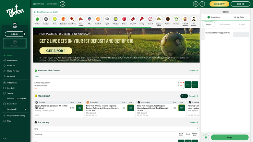The height and width of the screenshot is (142, 253).
Task: Select the Football sport icon in carousel
Action: (x=46, y=19)
